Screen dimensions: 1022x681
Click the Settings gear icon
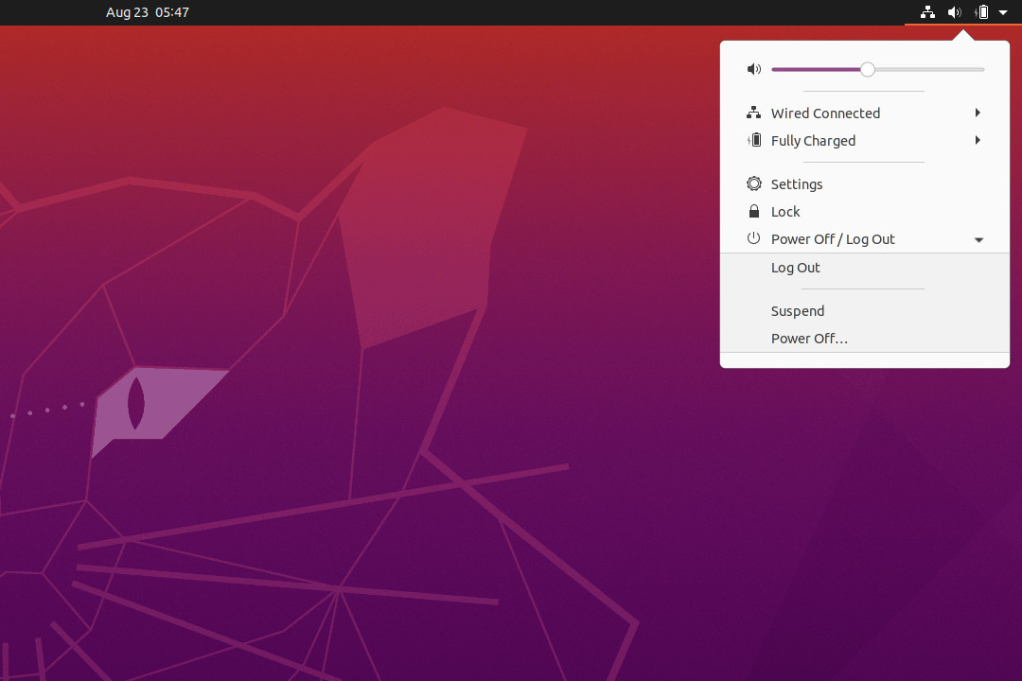(x=754, y=183)
